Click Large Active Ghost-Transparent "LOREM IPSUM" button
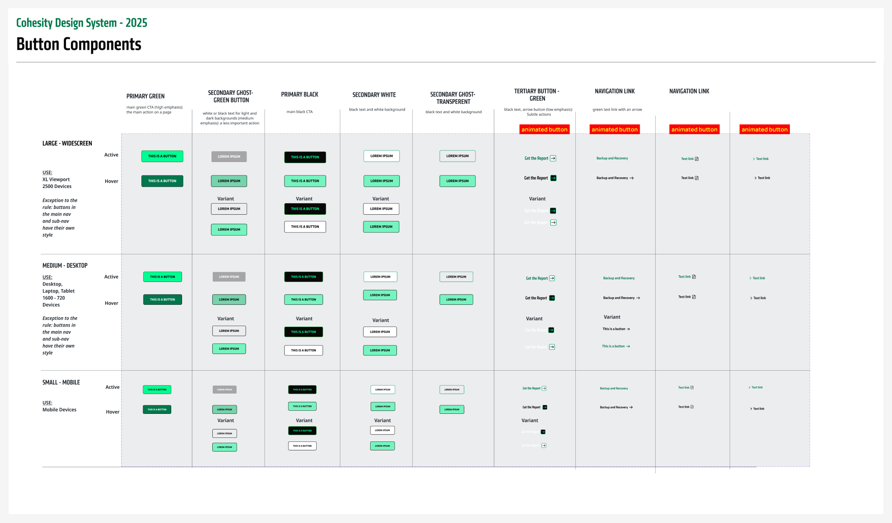The height and width of the screenshot is (523, 892). 458,156
